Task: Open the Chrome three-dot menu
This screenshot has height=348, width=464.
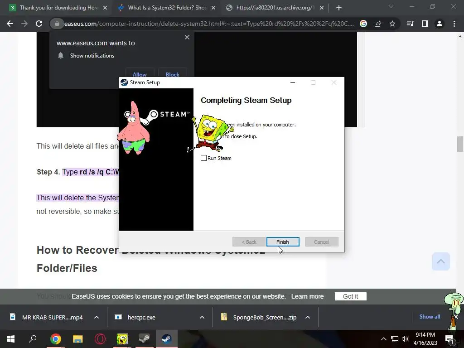Action: (454, 24)
